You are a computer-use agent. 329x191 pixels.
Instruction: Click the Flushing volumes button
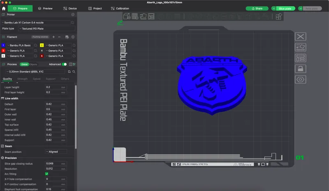coord(40,37)
